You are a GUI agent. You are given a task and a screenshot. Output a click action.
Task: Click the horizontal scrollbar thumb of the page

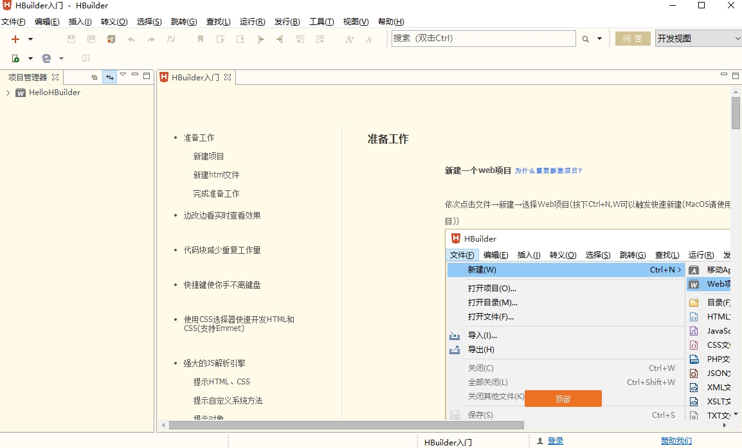pyautogui.click(x=347, y=426)
